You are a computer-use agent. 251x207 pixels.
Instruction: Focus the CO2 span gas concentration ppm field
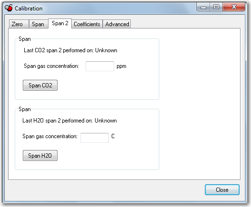100,66
